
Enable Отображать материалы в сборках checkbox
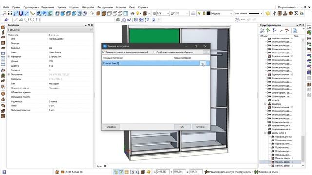point(155,52)
